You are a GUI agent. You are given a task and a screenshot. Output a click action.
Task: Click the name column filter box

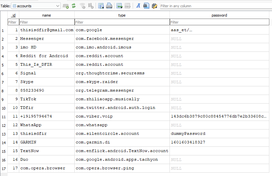(47, 22)
